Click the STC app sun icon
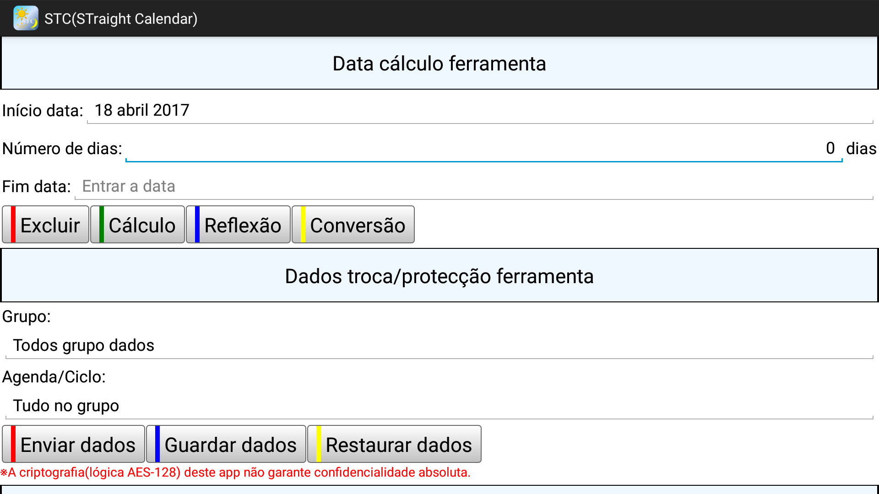879x494 pixels. 26,18
